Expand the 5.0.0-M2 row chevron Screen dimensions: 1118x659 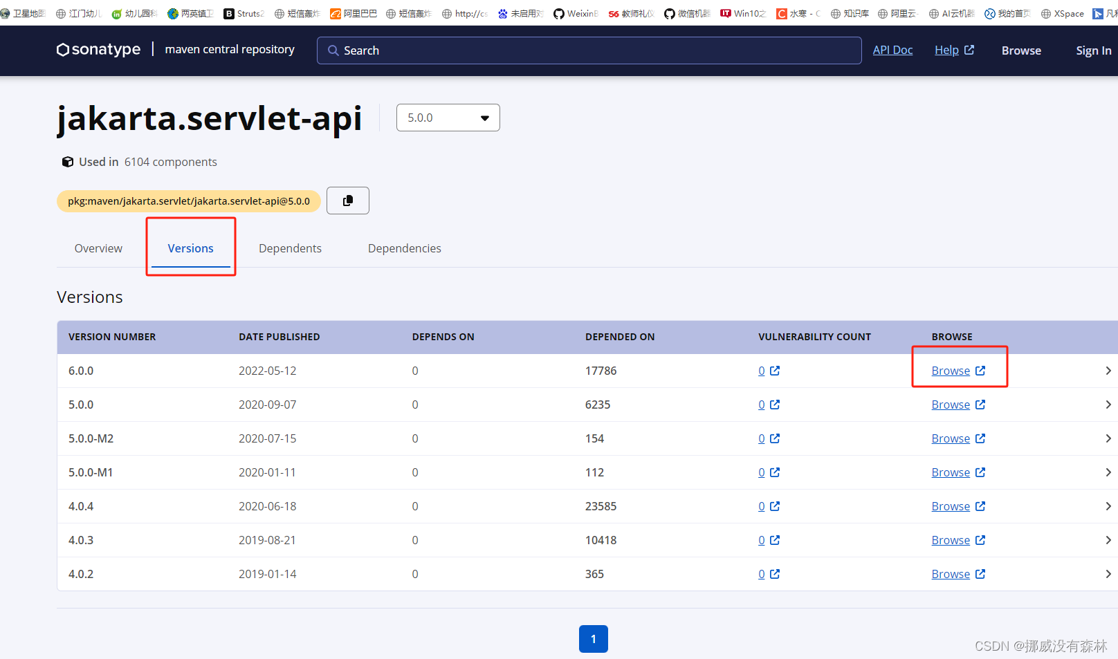(1108, 438)
